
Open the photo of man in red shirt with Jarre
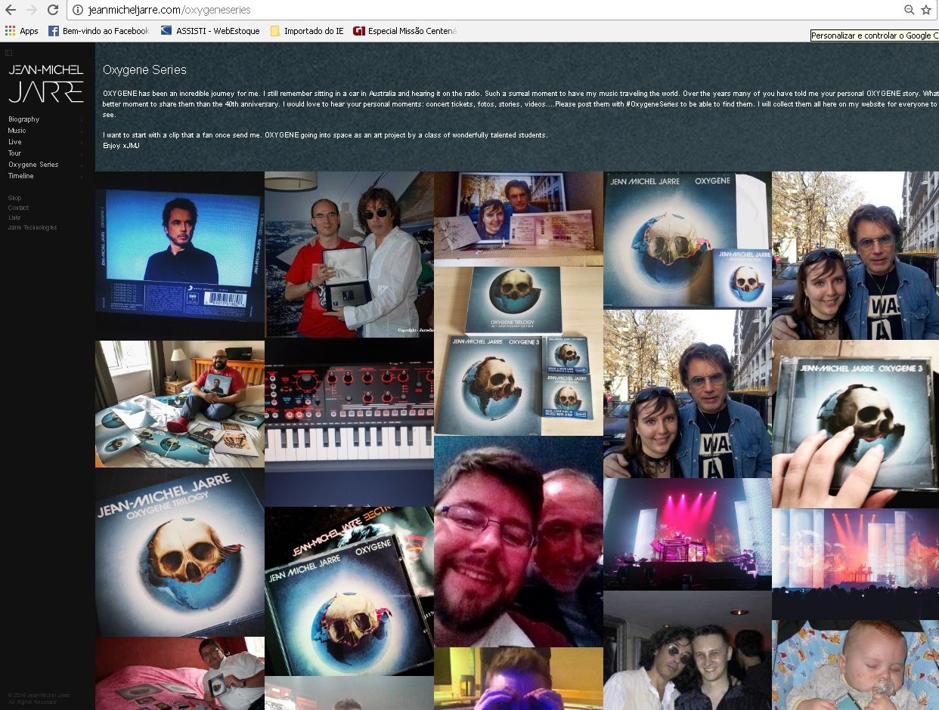coord(349,255)
